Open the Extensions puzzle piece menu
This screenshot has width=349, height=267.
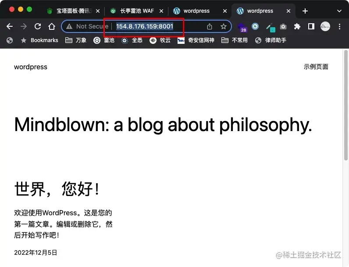tap(297, 26)
